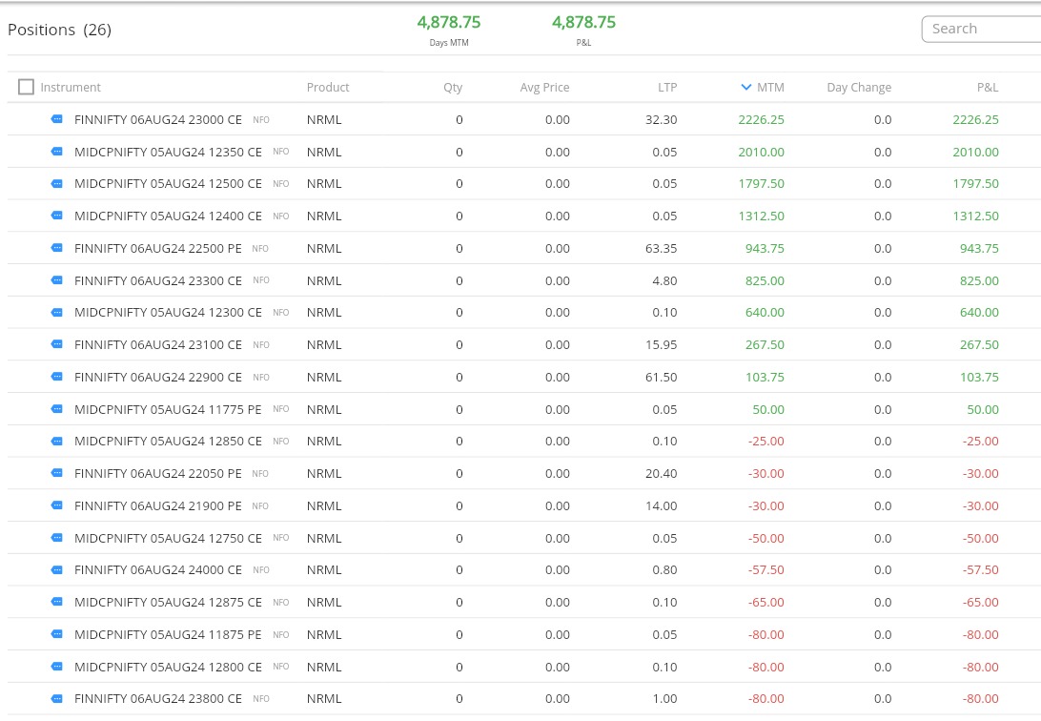This screenshot has height=721, width=1041.
Task: Click MTM value 2010.00
Action: pyautogui.click(x=761, y=152)
